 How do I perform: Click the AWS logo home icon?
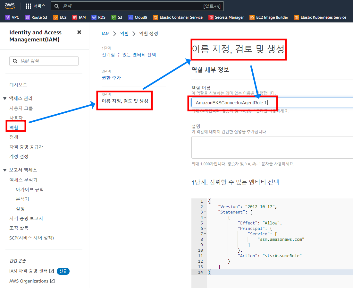point(10,6)
